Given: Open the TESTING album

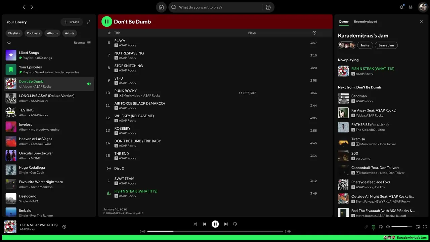Looking at the screenshot, I should (x=49, y=113).
